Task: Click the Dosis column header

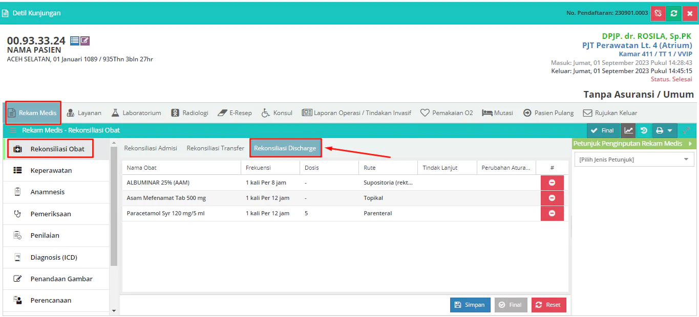Action: pos(329,168)
